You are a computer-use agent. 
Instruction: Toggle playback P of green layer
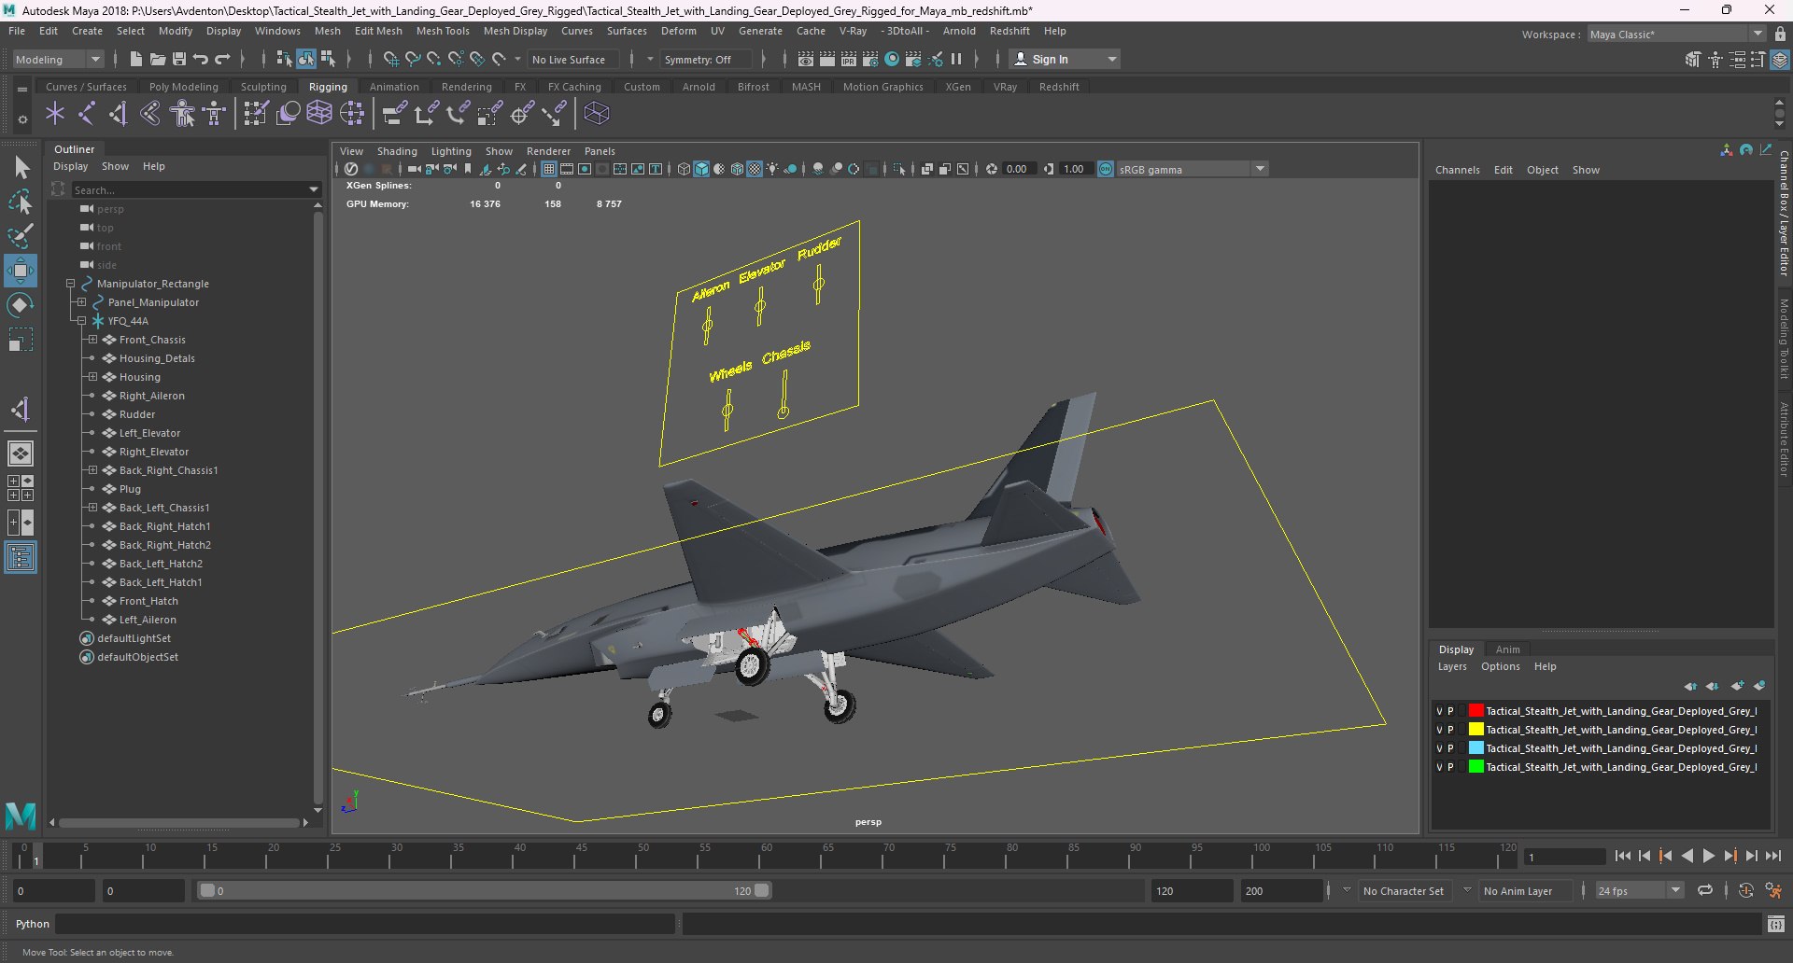1450,767
